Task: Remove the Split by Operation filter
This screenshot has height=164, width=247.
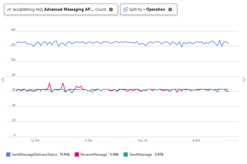Action: [x=170, y=10]
